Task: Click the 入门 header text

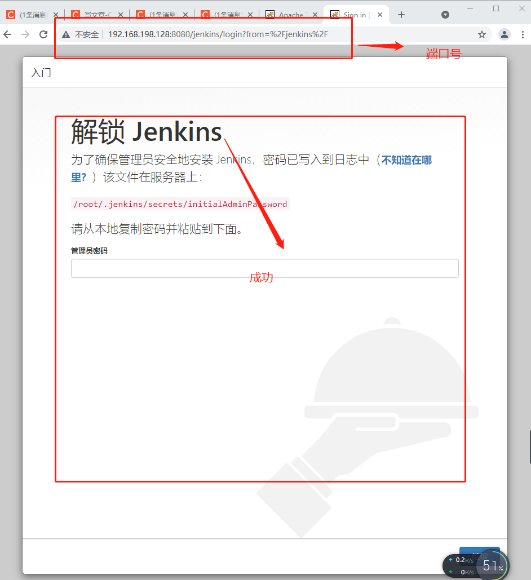Action: pos(41,73)
